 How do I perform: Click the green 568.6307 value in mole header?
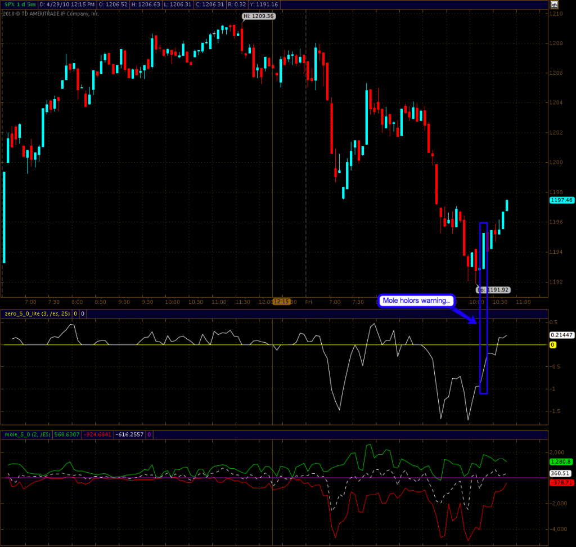coord(67,434)
